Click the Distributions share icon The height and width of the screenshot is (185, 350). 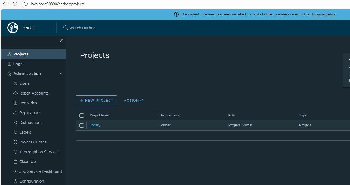(x=16, y=123)
